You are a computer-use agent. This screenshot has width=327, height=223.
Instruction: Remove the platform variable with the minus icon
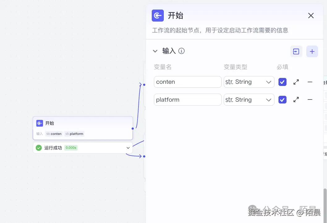[x=310, y=99]
